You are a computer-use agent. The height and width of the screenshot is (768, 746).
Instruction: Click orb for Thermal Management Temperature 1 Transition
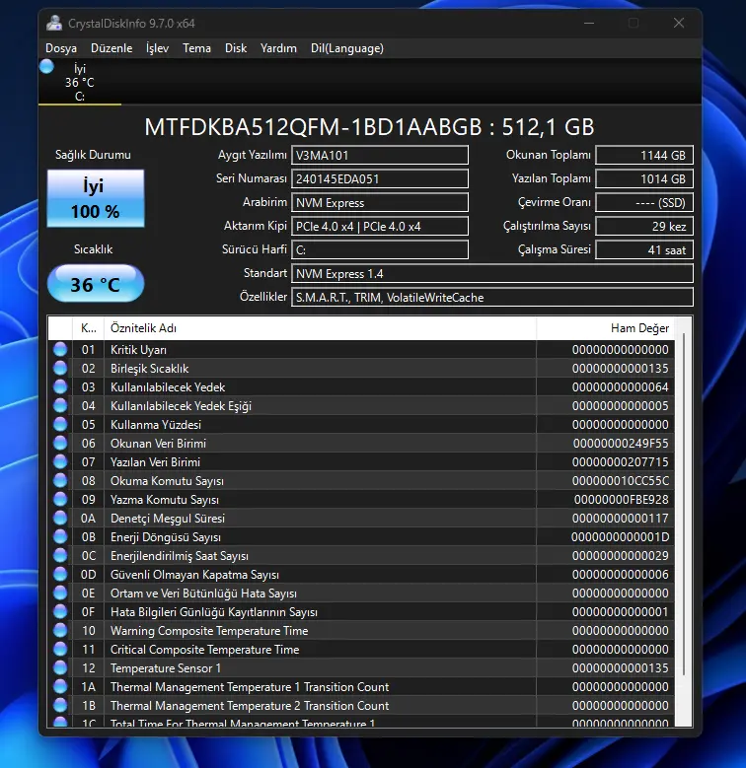pos(60,687)
